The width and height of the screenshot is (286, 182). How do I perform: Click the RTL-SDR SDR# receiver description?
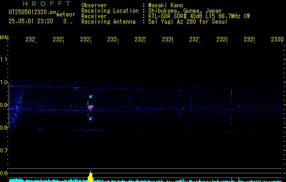click(x=199, y=16)
